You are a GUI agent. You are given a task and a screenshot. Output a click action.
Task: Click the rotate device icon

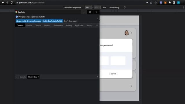[125, 8]
